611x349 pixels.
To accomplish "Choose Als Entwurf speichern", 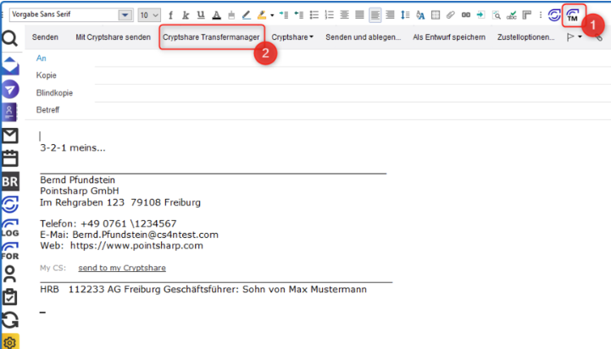I will [x=449, y=37].
